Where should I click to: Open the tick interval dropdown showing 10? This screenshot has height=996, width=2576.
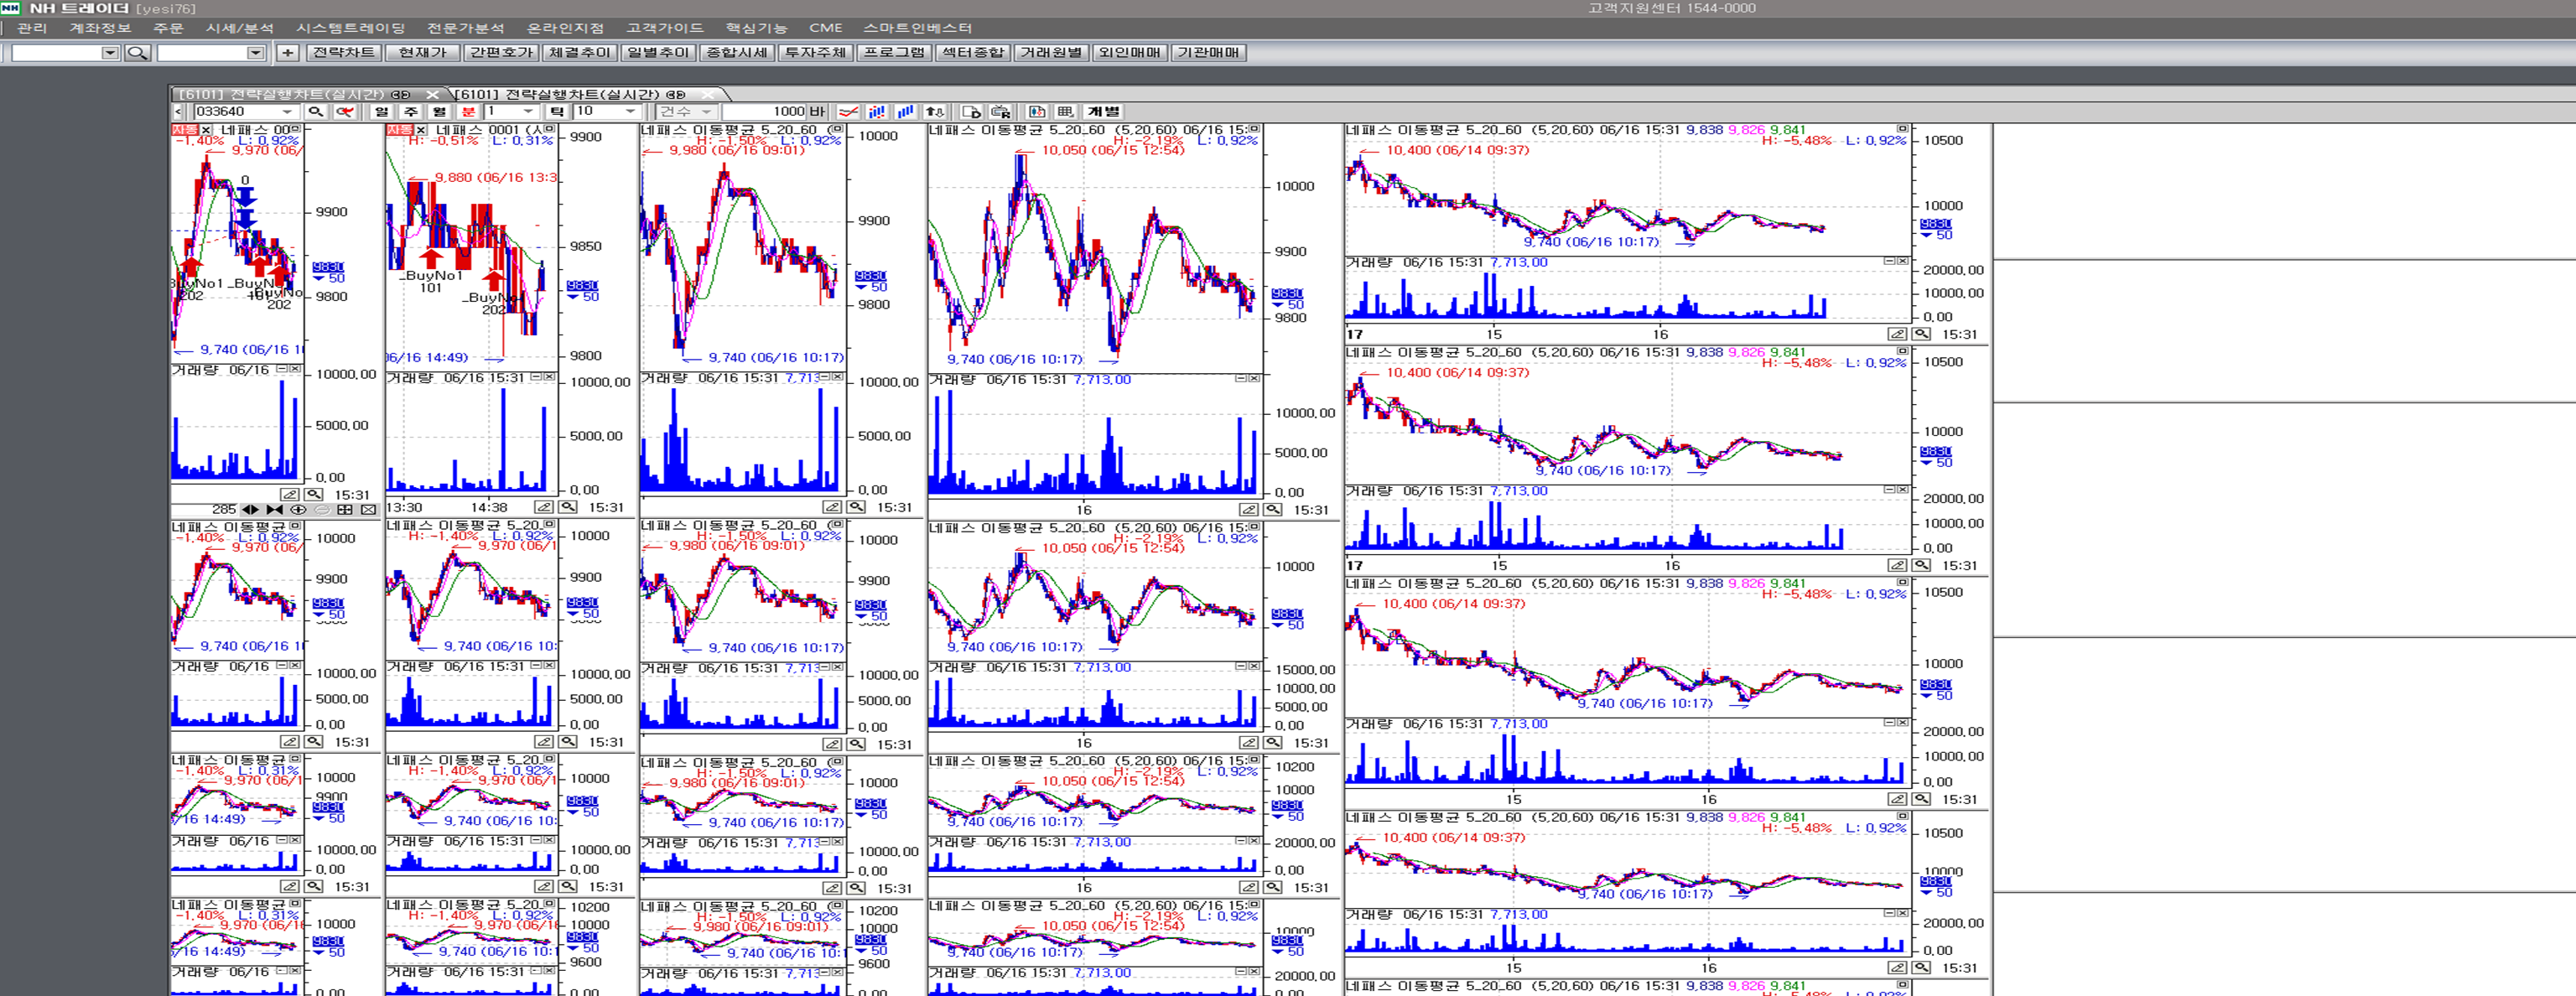point(631,111)
